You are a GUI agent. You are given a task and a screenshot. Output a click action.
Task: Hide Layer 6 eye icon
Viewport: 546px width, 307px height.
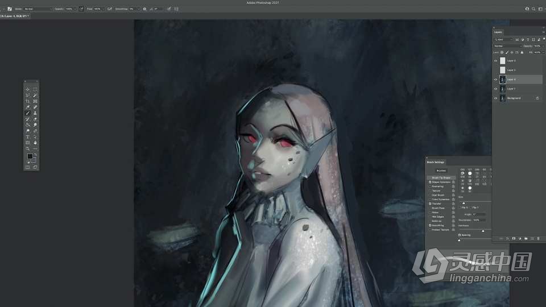pyautogui.click(x=495, y=61)
